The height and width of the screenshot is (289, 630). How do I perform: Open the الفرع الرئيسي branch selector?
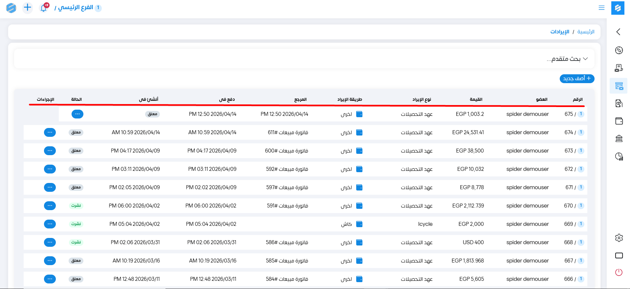76,8
